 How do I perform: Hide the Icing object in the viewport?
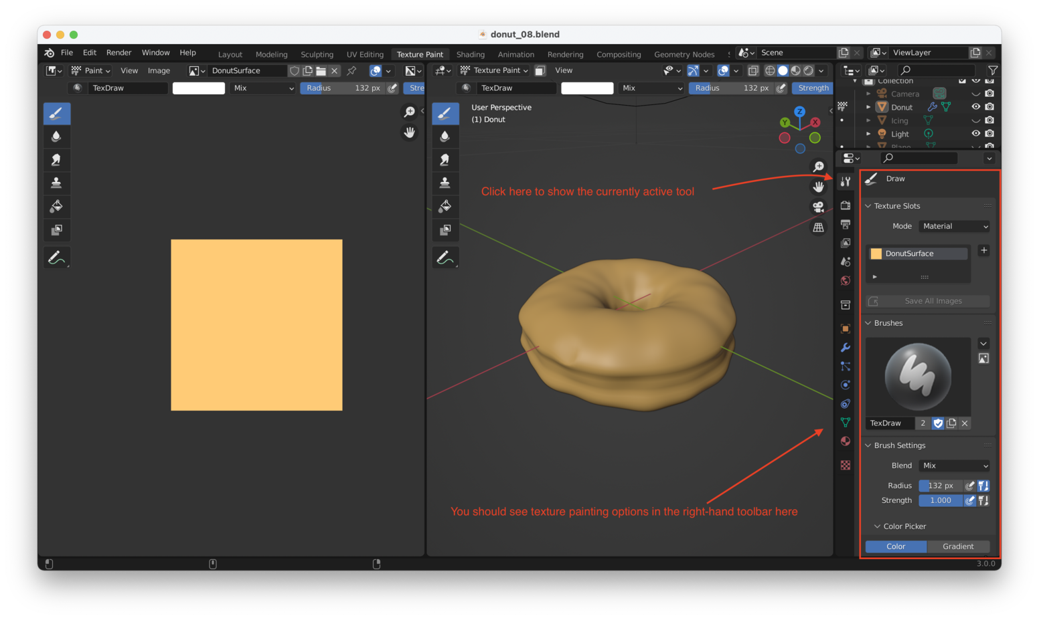(975, 120)
